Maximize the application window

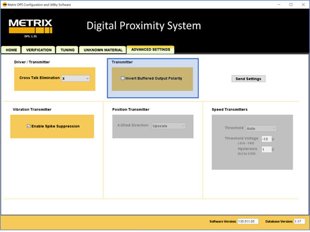[291, 4]
